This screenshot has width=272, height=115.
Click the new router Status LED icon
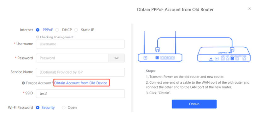pyautogui.click(x=211, y=59)
